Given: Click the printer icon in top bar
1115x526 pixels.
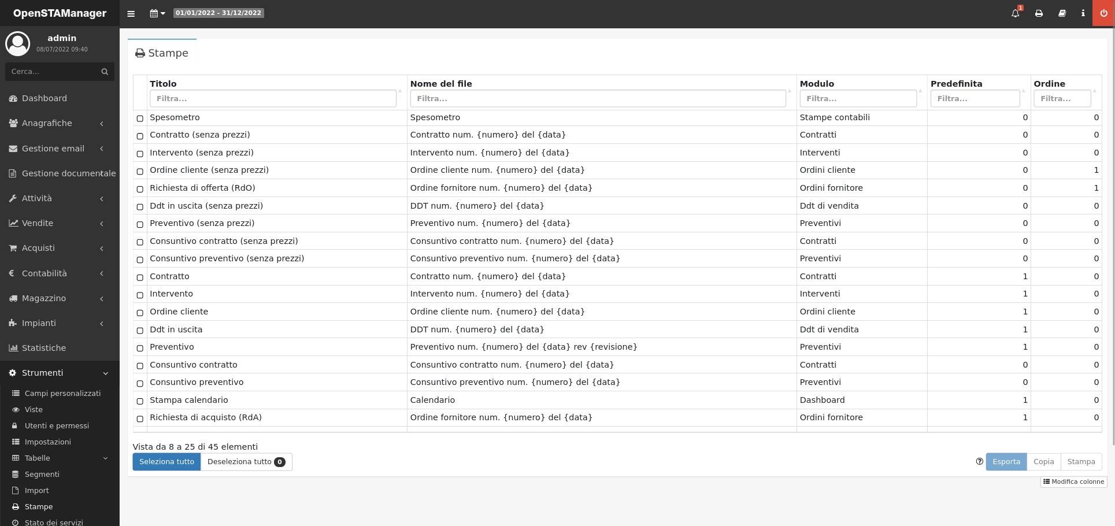Looking at the screenshot, I should pos(1039,13).
